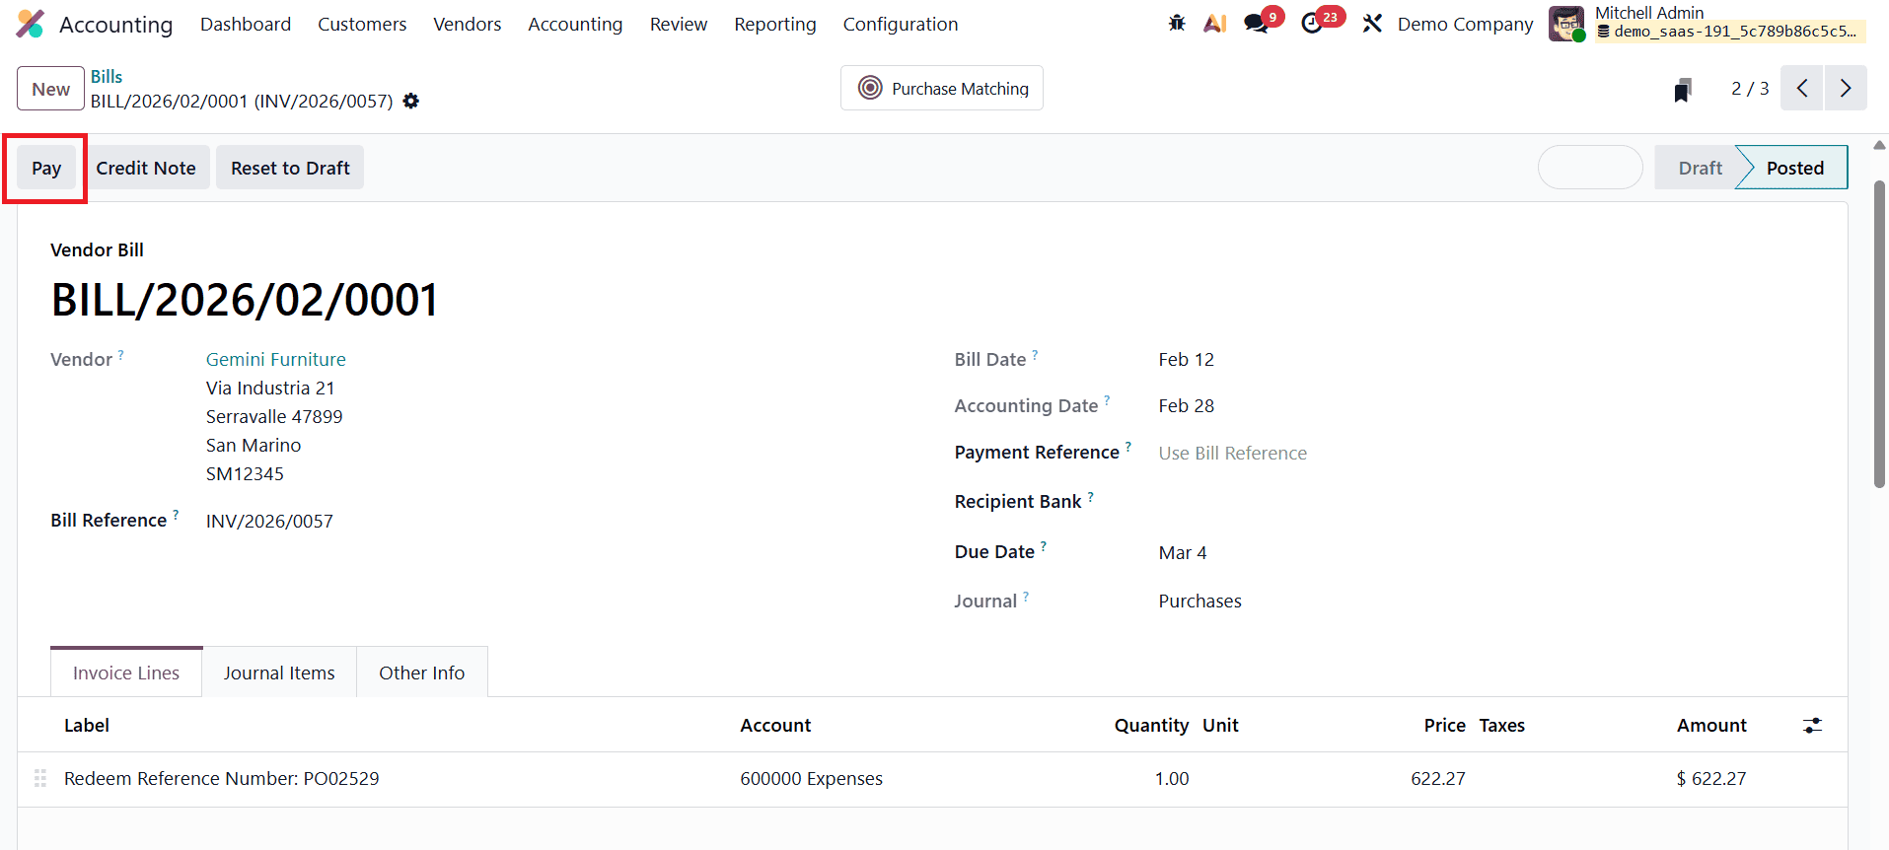Open the activities clock icon
1889x850 pixels.
click(x=1312, y=24)
